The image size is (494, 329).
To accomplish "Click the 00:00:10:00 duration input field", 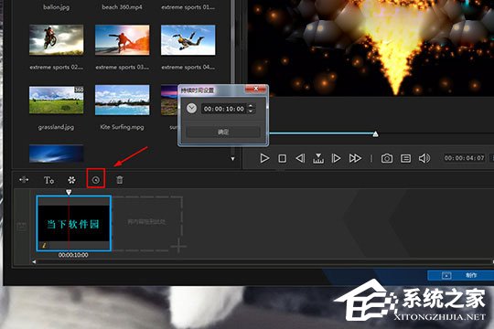I will tap(224, 109).
